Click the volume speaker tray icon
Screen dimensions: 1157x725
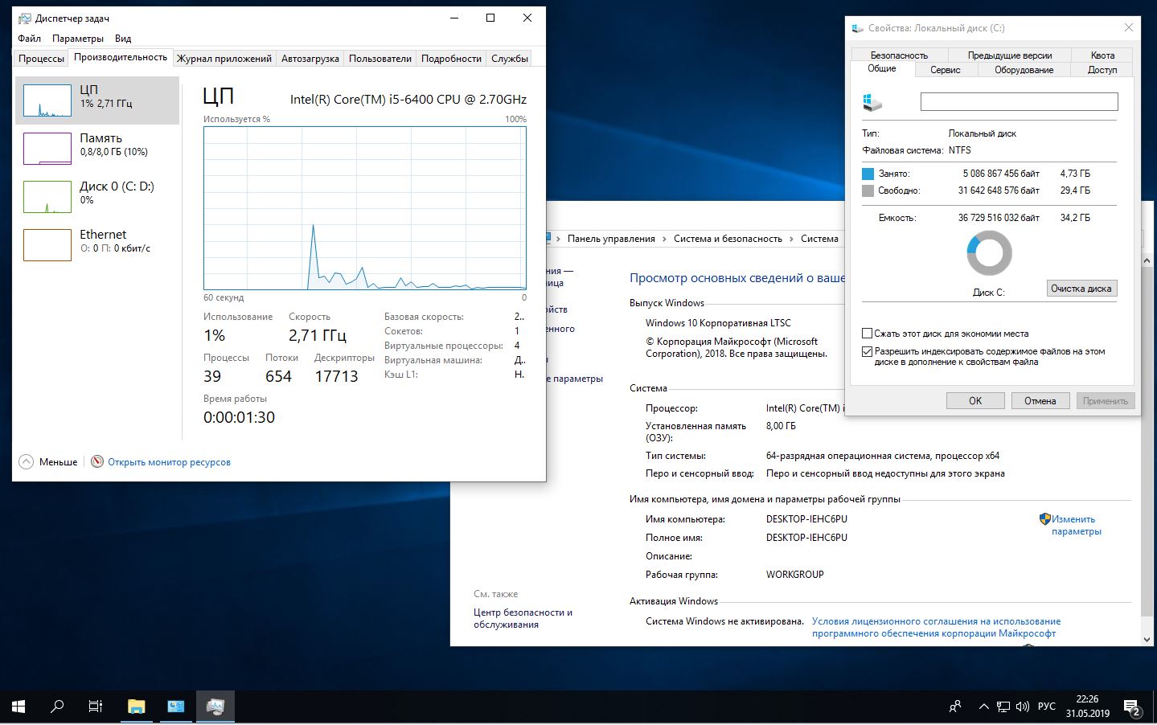tap(1022, 707)
